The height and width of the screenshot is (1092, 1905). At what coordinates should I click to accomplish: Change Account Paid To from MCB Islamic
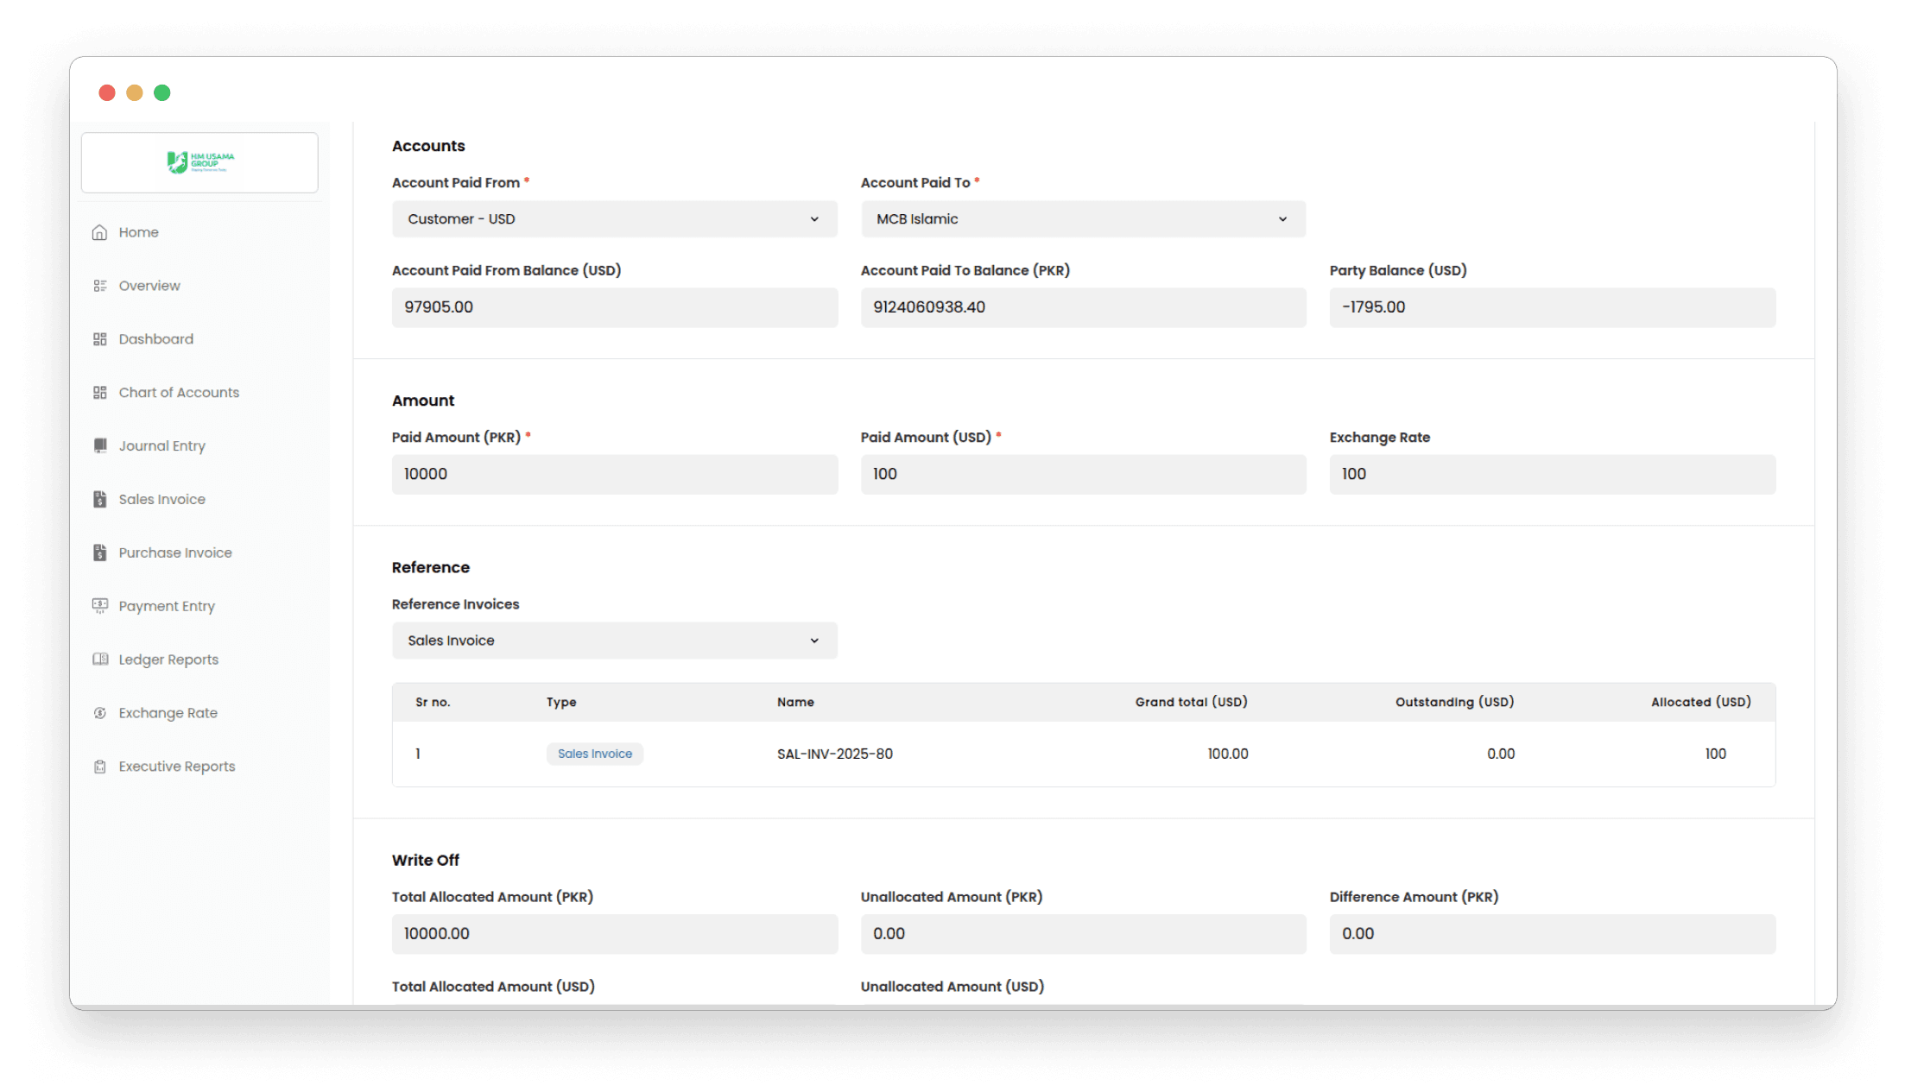[1083, 218]
